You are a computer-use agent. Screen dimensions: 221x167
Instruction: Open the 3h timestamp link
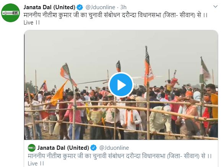pos(123,7)
